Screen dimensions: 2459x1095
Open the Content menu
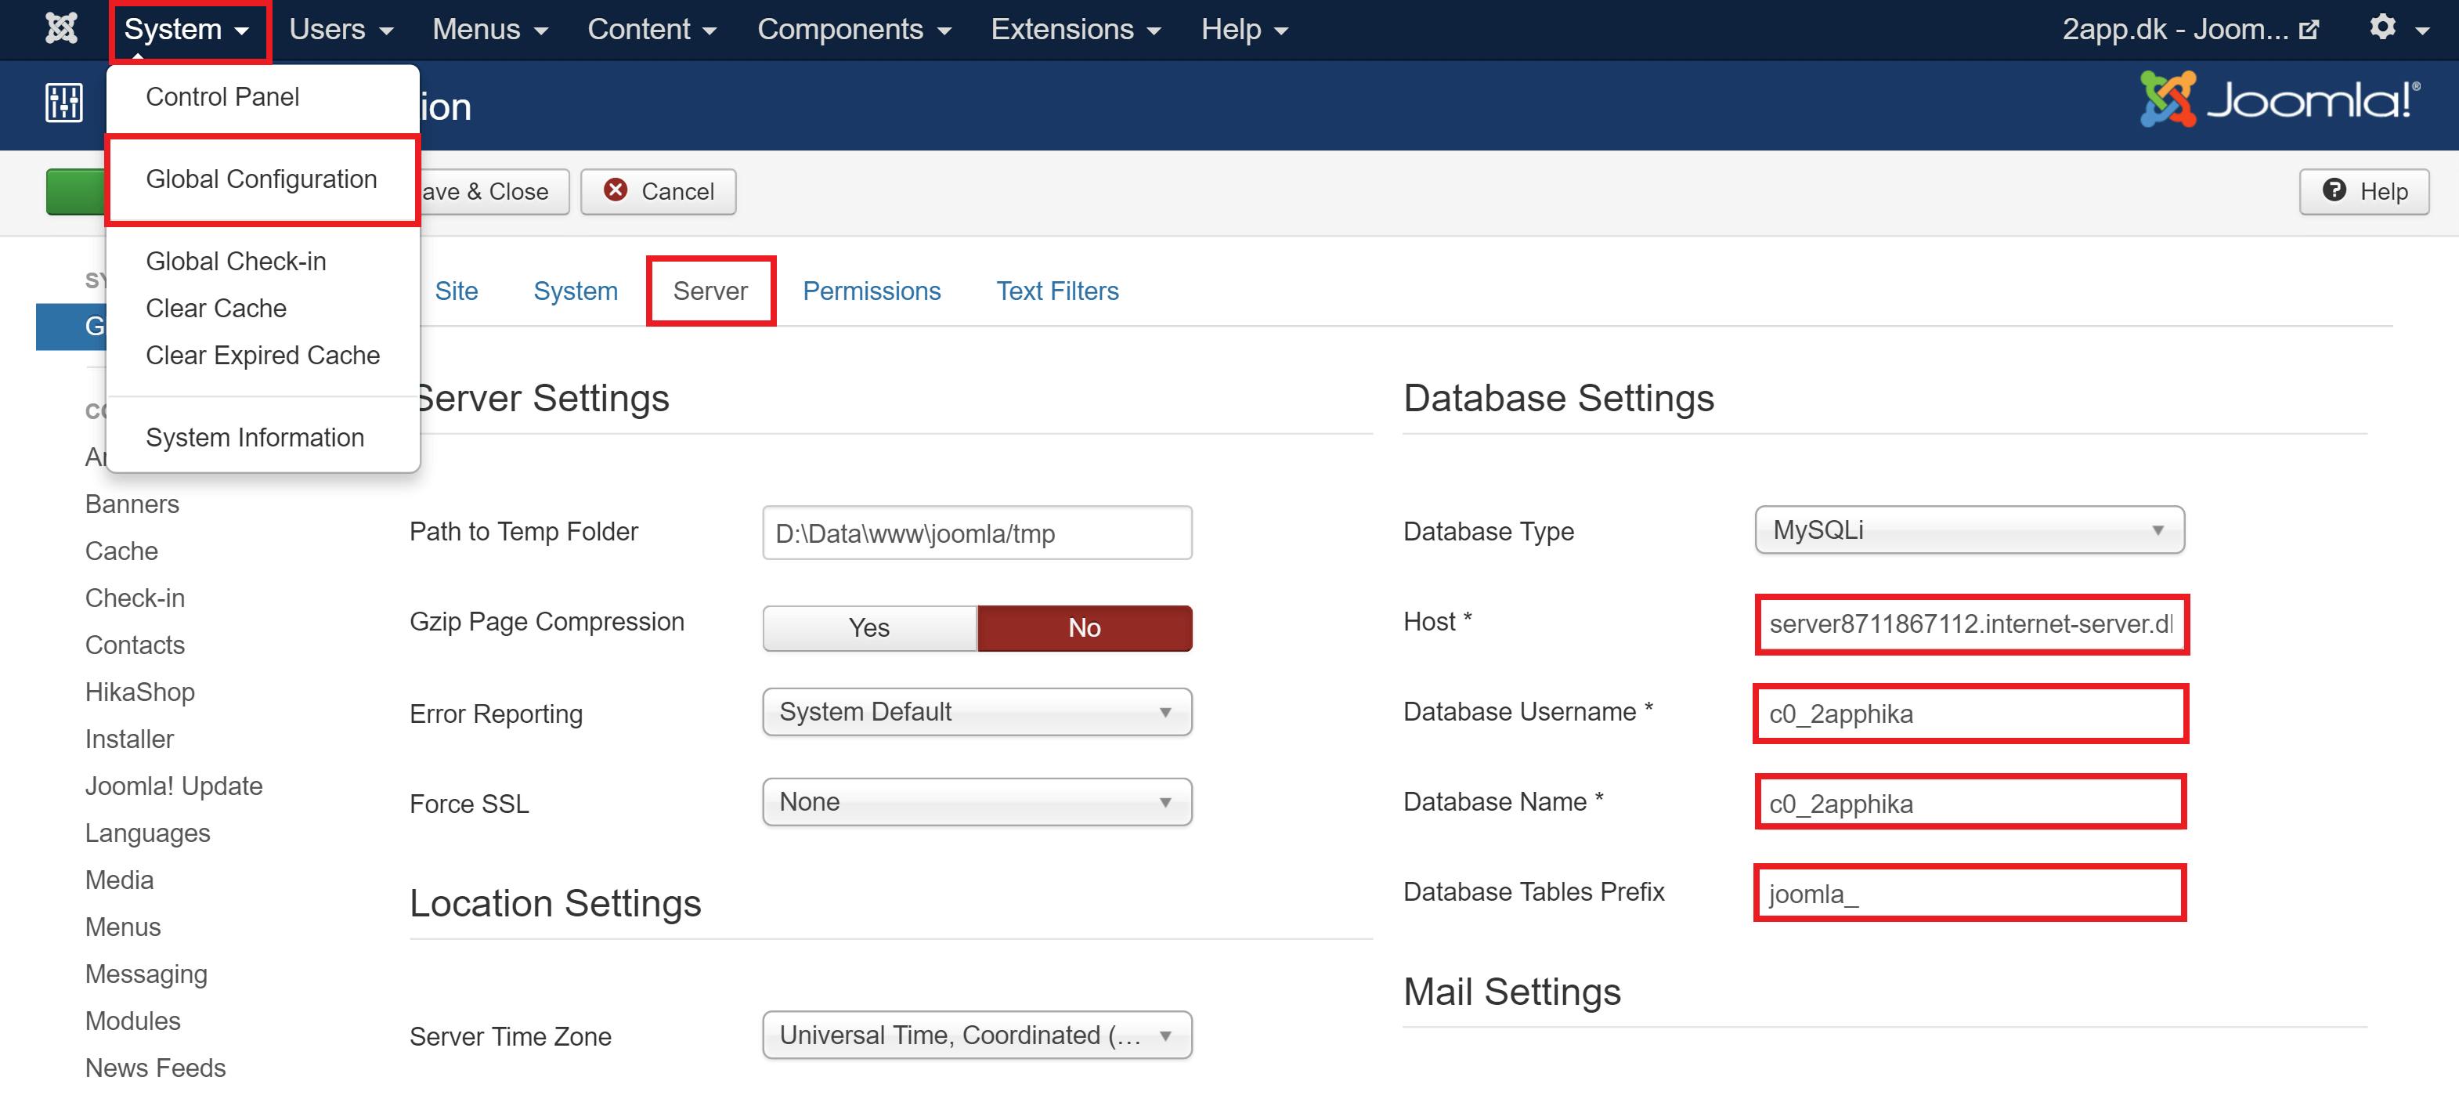652,30
